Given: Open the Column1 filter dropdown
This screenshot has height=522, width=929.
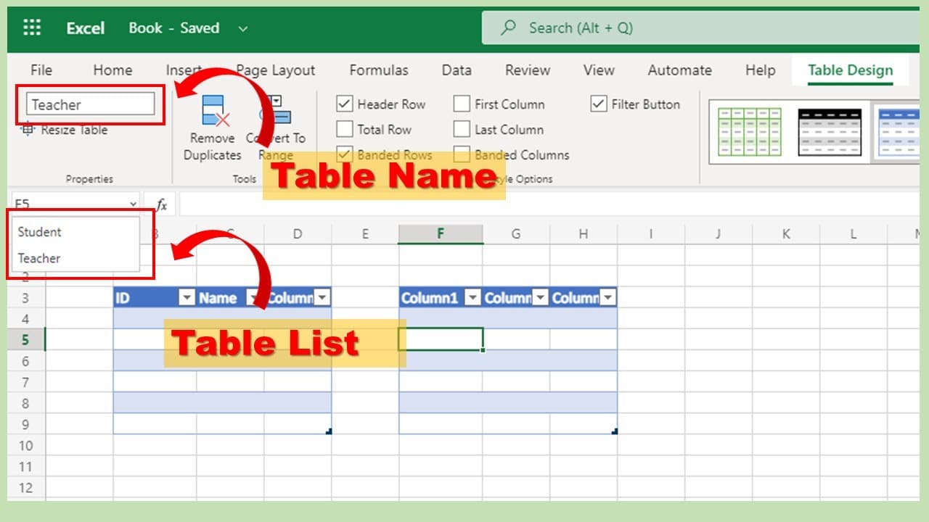Looking at the screenshot, I should point(472,298).
